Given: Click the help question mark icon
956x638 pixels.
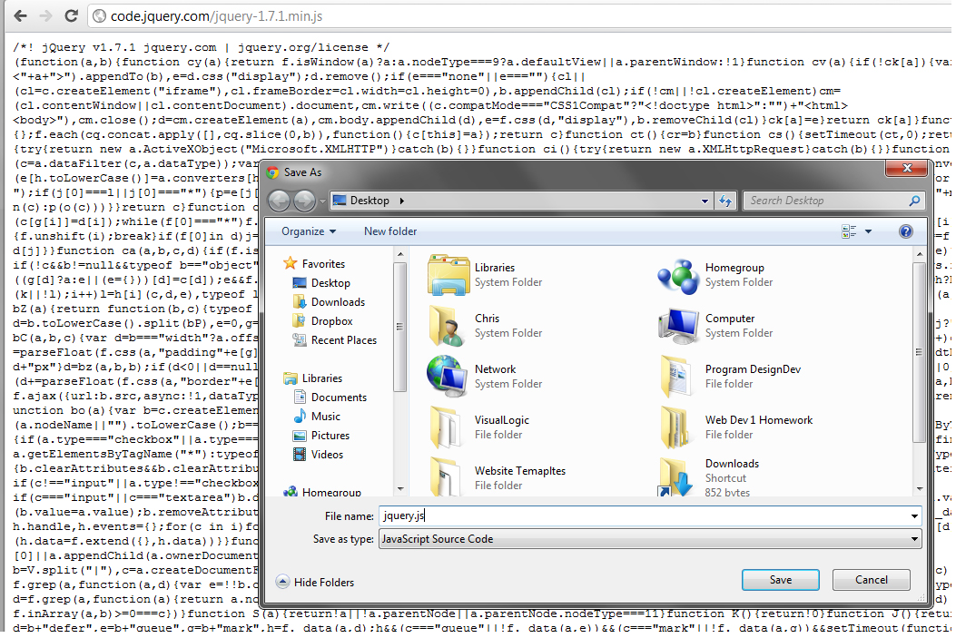Looking at the screenshot, I should click(x=905, y=231).
